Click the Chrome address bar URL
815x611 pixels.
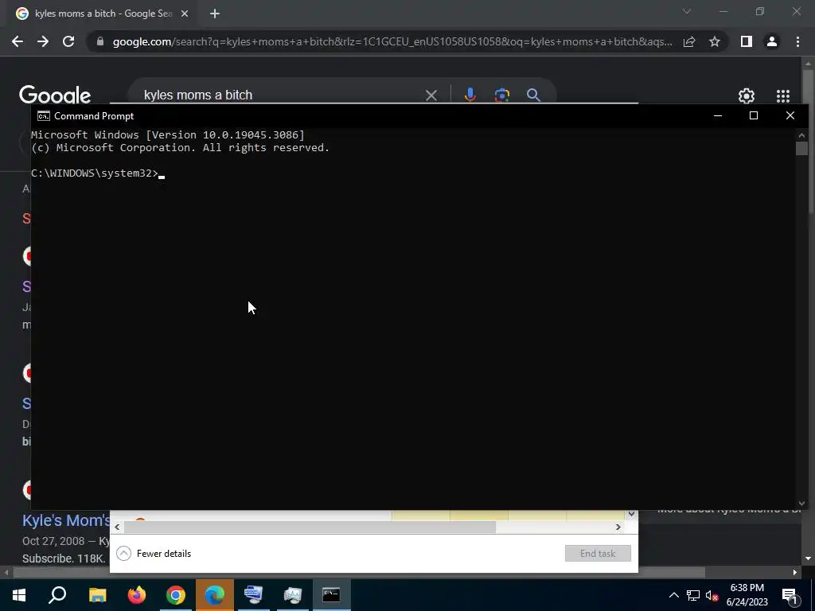[392, 41]
